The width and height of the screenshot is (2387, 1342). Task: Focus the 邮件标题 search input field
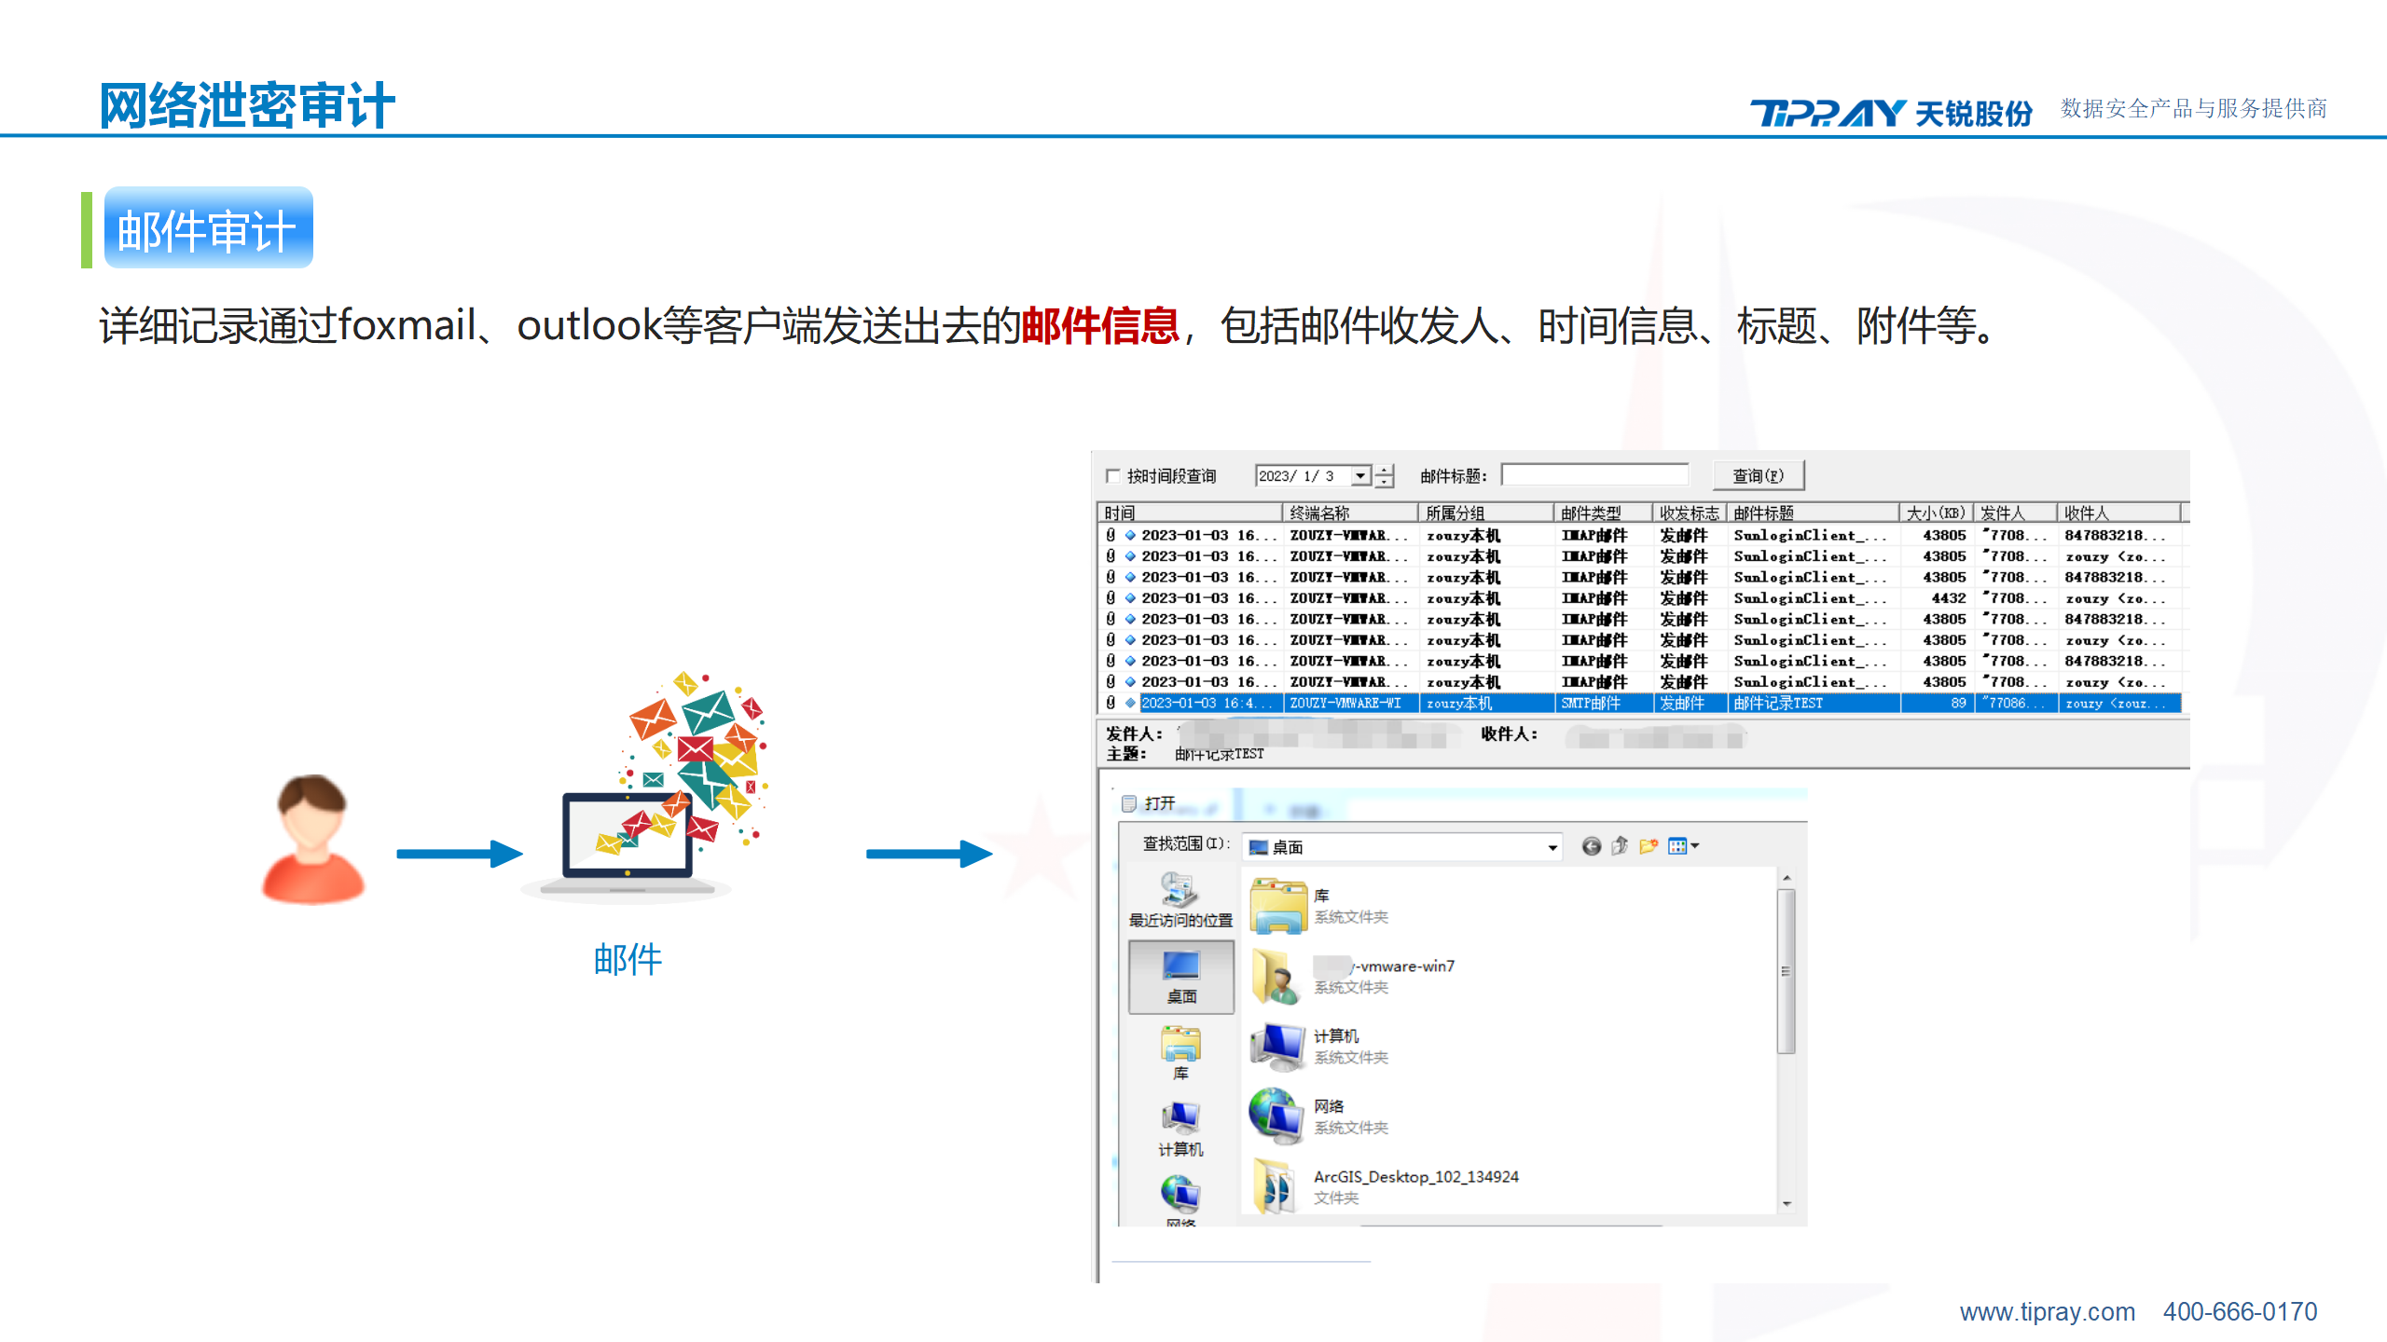click(1594, 475)
